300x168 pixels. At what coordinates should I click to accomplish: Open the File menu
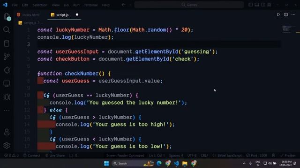15,5
